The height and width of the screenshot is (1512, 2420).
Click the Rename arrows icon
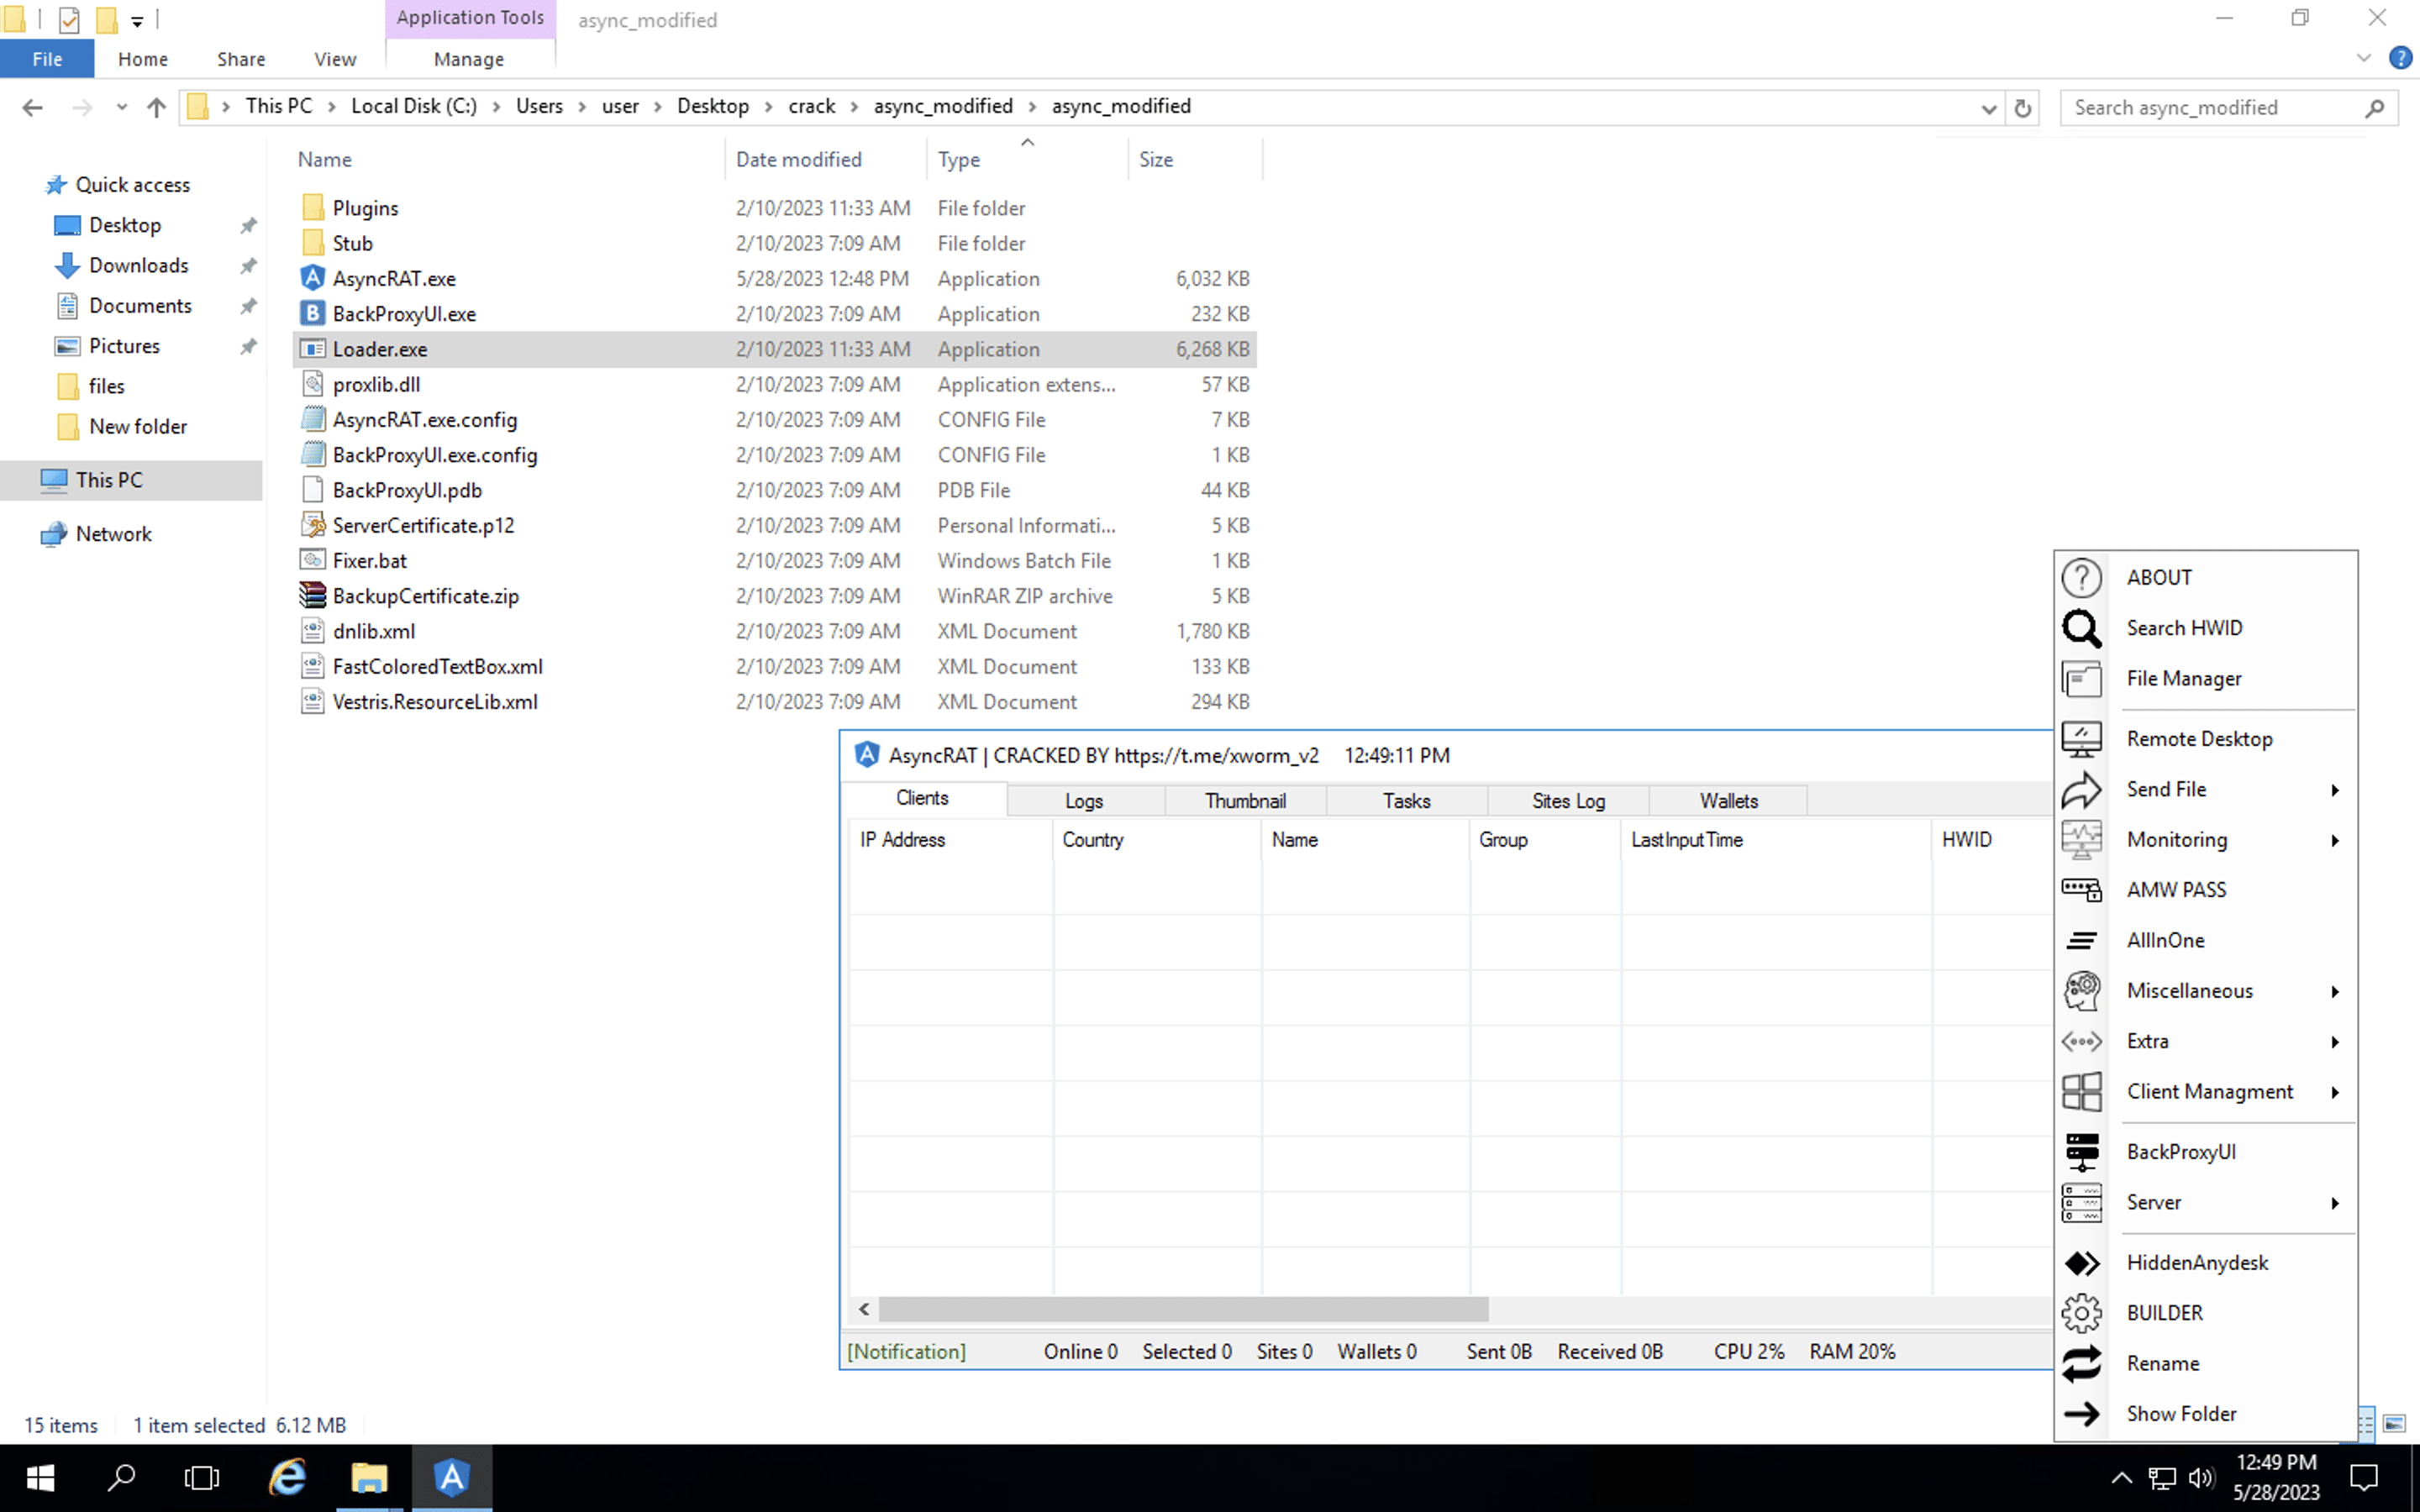click(x=2081, y=1364)
